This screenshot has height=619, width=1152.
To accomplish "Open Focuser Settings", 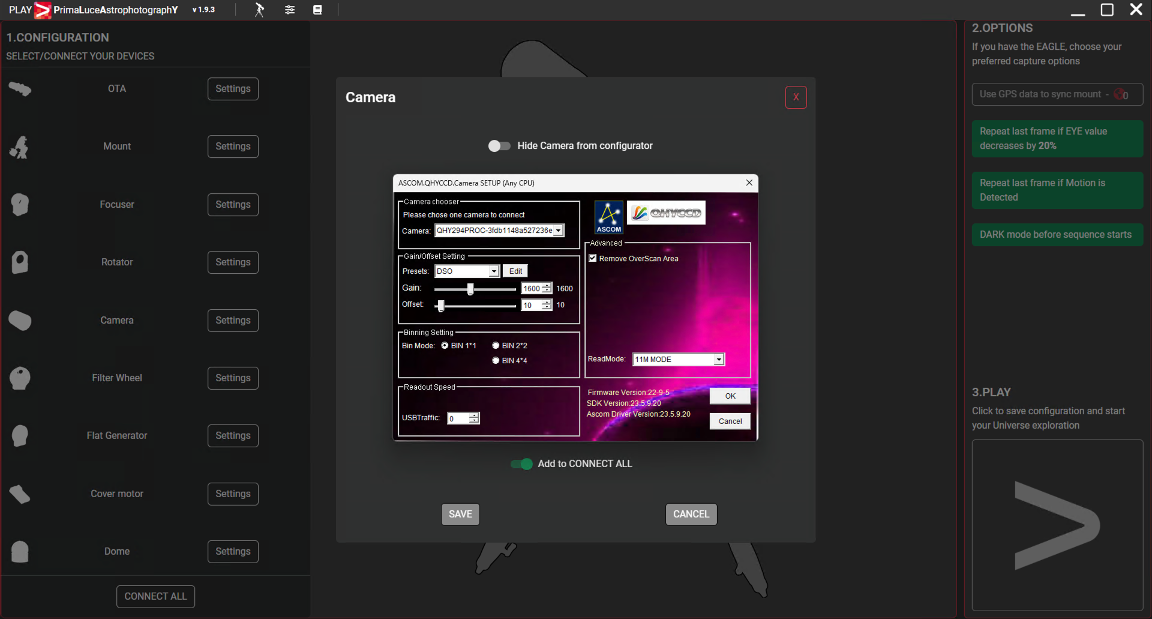I will [x=233, y=205].
